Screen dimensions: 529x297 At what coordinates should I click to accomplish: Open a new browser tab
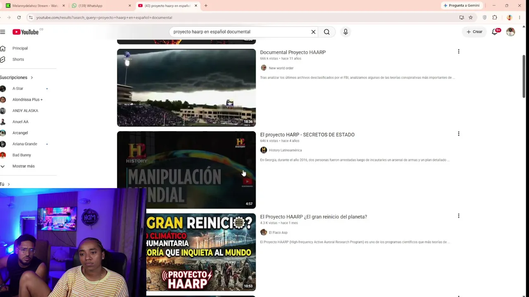(x=206, y=6)
